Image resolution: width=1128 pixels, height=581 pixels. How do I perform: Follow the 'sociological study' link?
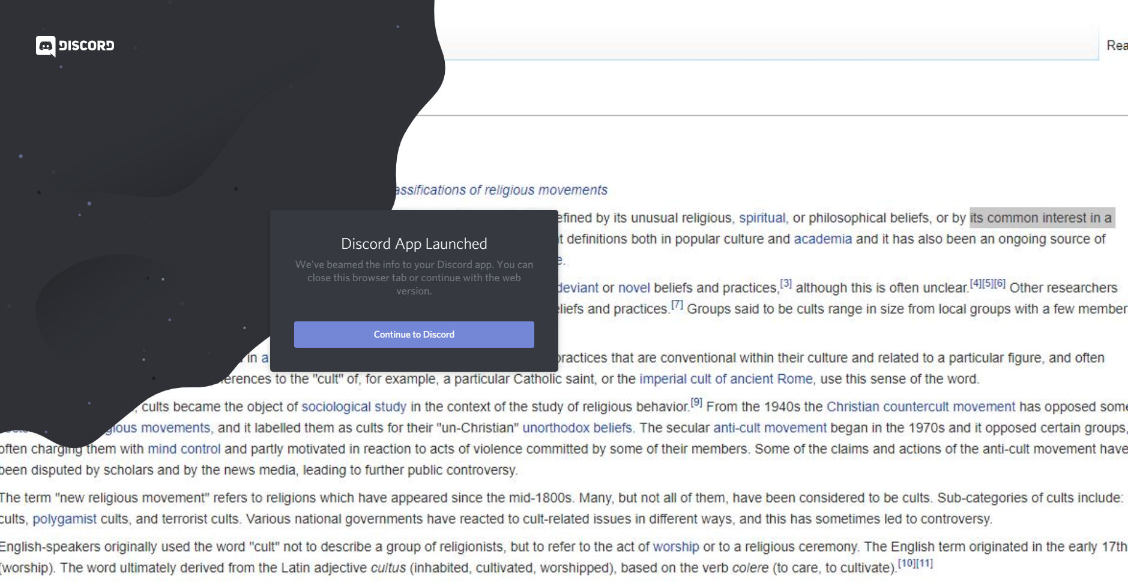(x=354, y=407)
